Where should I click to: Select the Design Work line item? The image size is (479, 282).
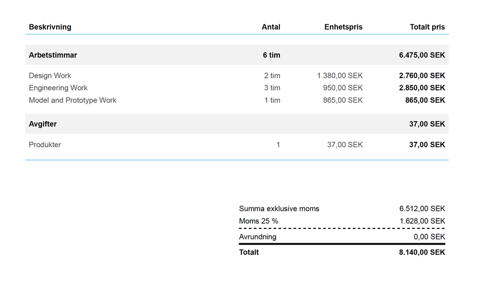tap(237, 76)
